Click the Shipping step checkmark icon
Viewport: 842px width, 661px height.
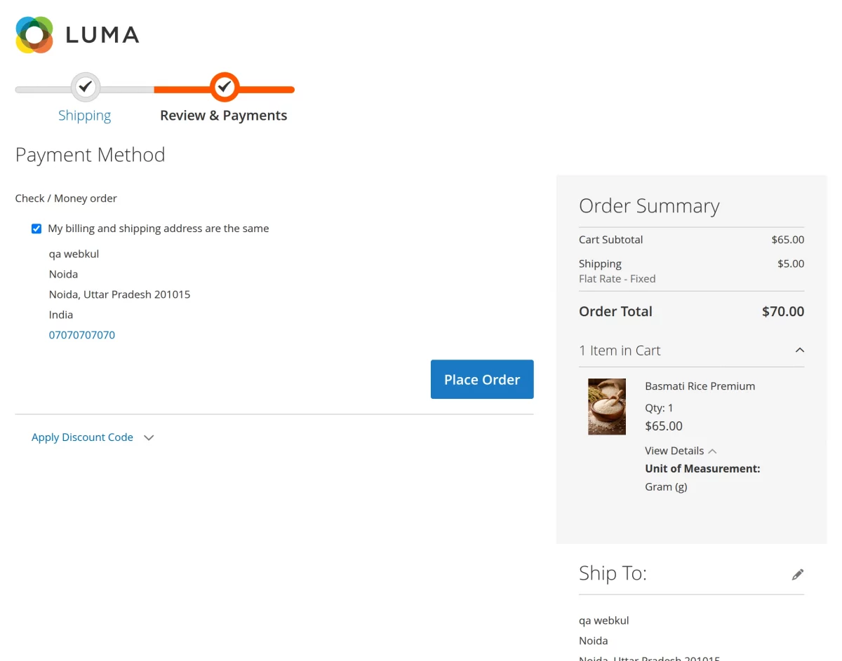click(x=85, y=87)
